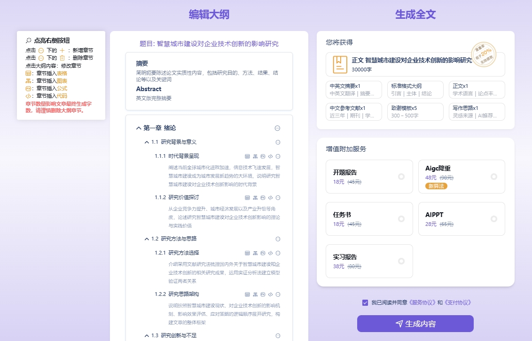Switch to the 生成全文 section
The width and height of the screenshot is (532, 341).
(415, 15)
